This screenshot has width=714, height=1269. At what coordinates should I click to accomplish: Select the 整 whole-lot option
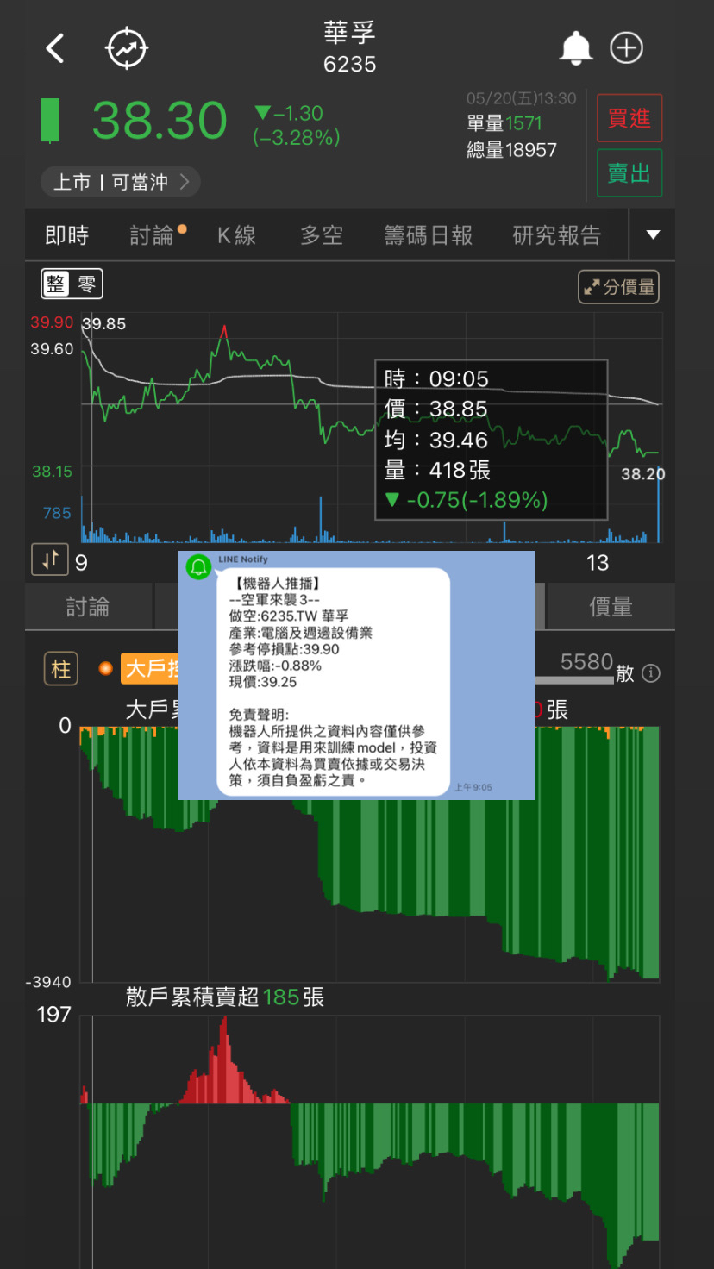(56, 284)
